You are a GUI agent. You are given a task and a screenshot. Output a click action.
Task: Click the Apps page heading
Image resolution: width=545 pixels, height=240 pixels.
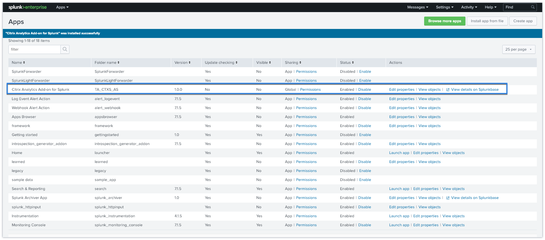tap(16, 22)
